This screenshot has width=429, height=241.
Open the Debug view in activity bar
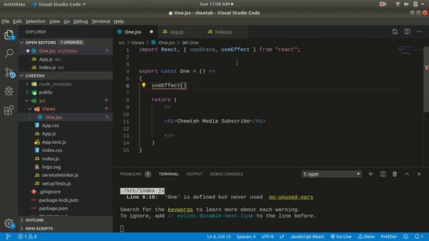(x=9, y=91)
